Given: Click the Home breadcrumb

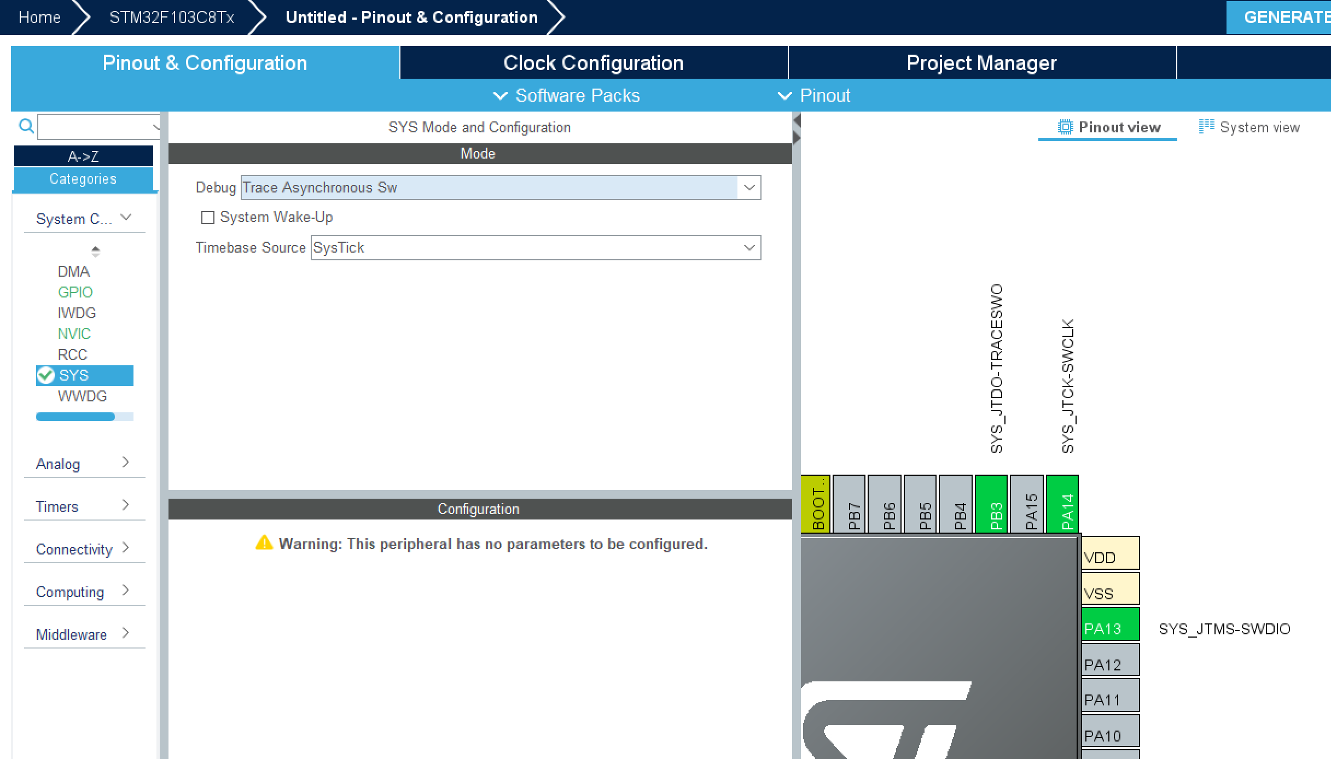Looking at the screenshot, I should click(x=39, y=17).
